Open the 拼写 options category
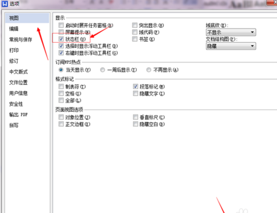 [x=14, y=125]
